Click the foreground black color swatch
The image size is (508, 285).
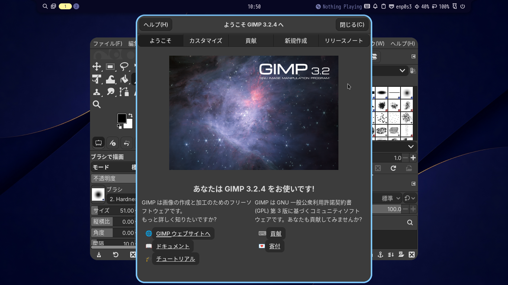point(122,118)
